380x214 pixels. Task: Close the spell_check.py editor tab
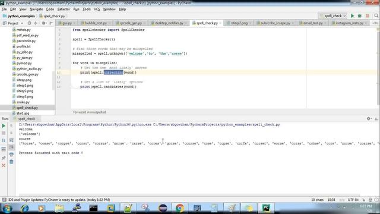click(220, 23)
